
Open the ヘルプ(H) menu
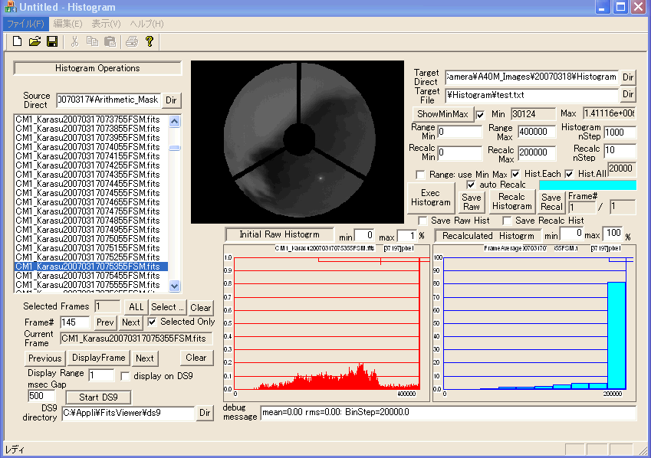click(x=145, y=24)
